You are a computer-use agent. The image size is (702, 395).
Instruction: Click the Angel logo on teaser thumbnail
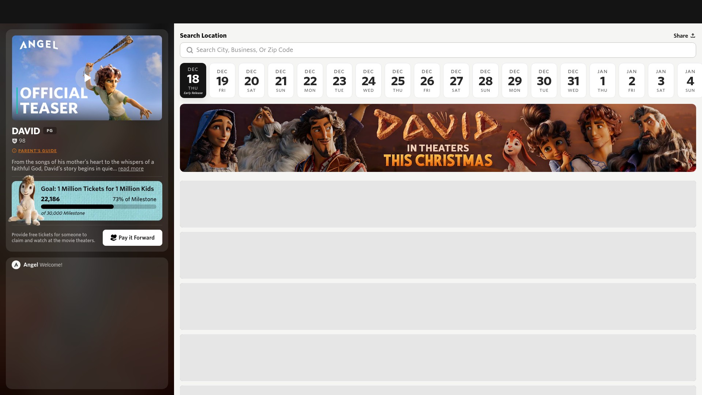tap(39, 45)
